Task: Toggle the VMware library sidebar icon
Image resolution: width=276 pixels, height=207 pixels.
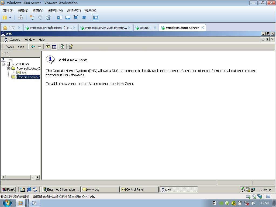Action: [60, 18]
